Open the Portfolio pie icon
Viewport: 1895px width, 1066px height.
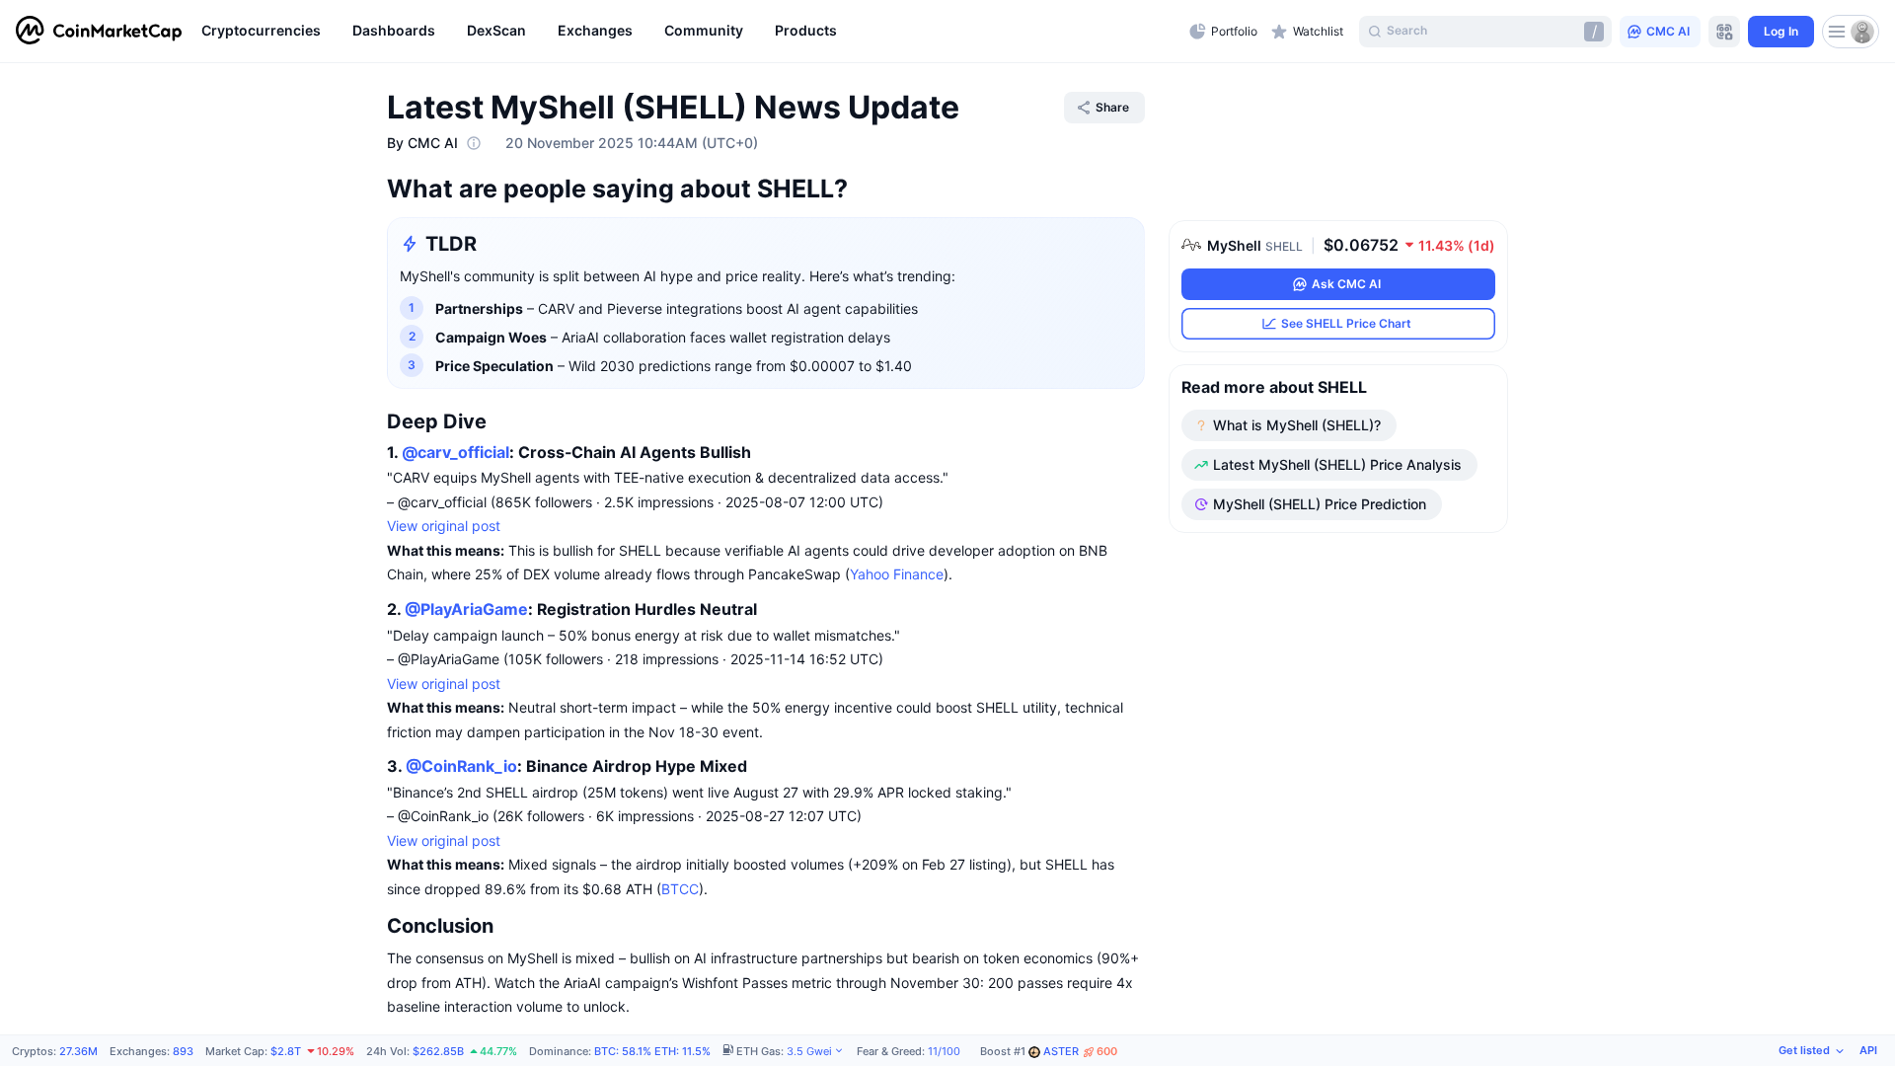coord(1197,32)
